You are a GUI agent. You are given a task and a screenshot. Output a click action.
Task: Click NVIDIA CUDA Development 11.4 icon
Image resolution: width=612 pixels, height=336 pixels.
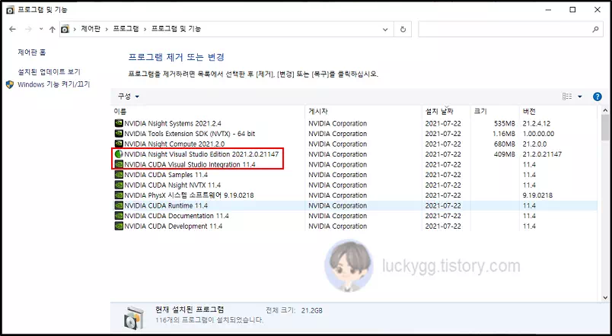point(119,226)
